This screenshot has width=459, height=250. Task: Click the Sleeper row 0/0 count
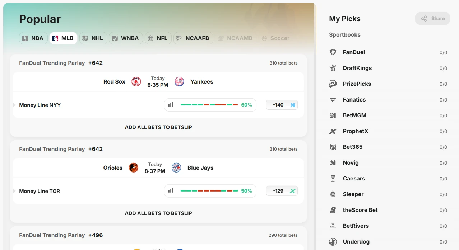[443, 194]
